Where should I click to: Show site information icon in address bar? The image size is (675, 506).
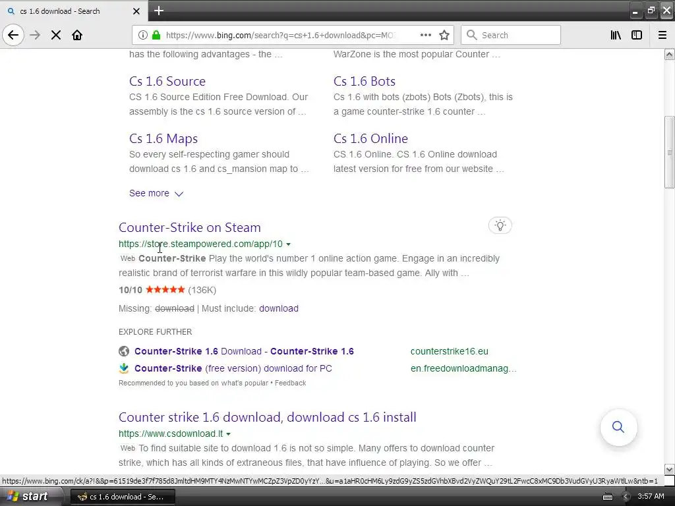point(143,35)
